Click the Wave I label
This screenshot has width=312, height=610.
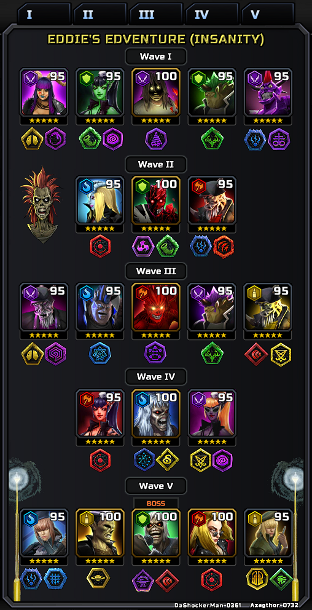point(156,57)
